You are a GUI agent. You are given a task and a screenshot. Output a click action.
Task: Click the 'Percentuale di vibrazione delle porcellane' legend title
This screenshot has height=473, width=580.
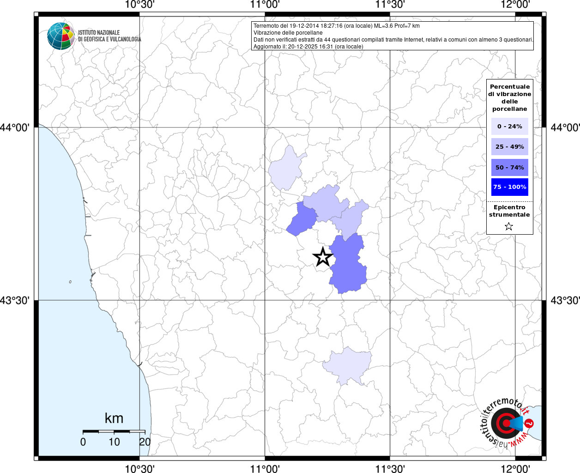click(x=510, y=97)
